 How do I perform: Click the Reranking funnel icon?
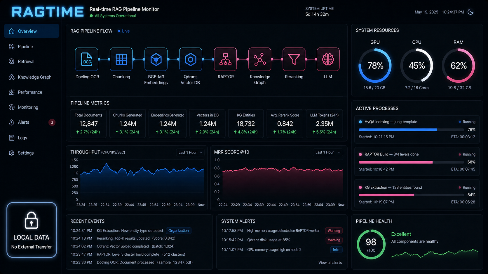point(294,59)
